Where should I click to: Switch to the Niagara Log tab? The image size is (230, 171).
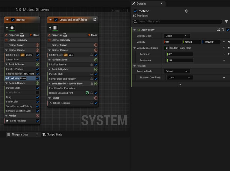tap(20, 134)
